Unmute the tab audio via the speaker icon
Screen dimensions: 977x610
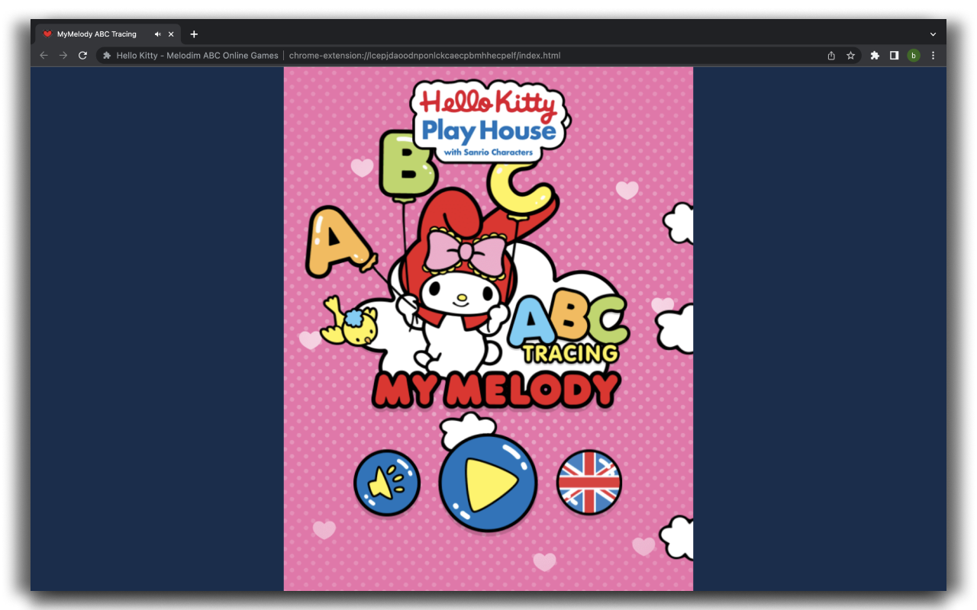[158, 34]
